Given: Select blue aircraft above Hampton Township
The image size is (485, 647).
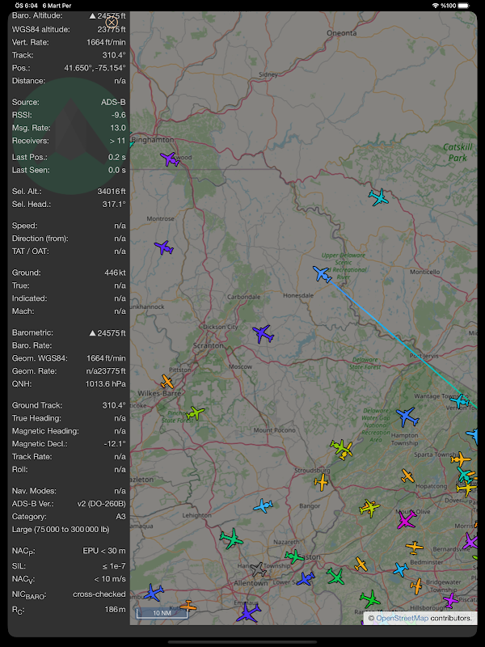Looking at the screenshot, I should (x=407, y=417).
